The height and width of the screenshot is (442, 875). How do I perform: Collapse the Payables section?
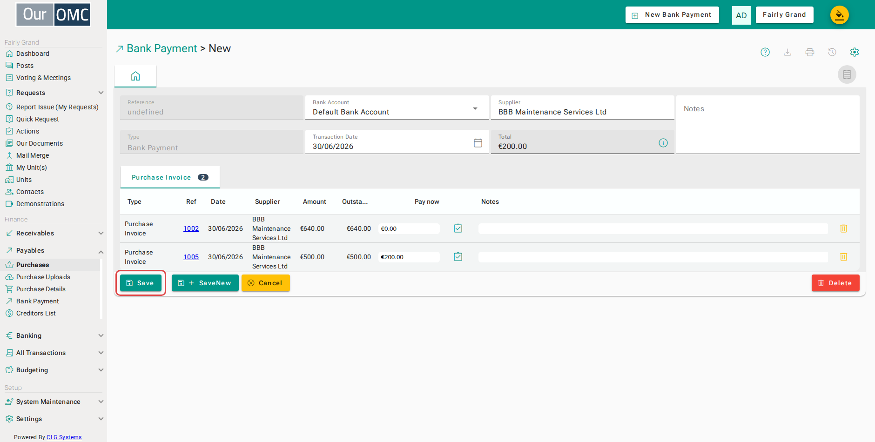click(x=54, y=250)
